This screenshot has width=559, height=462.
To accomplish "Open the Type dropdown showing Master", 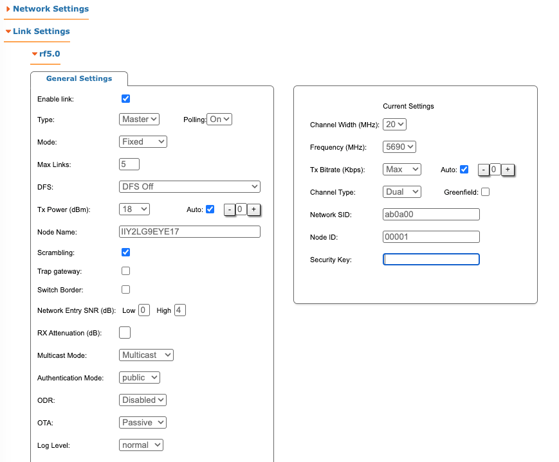I will tap(139, 120).
